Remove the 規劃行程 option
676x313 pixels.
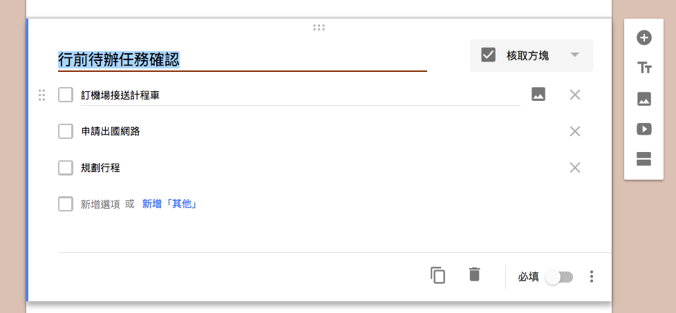pyautogui.click(x=575, y=168)
